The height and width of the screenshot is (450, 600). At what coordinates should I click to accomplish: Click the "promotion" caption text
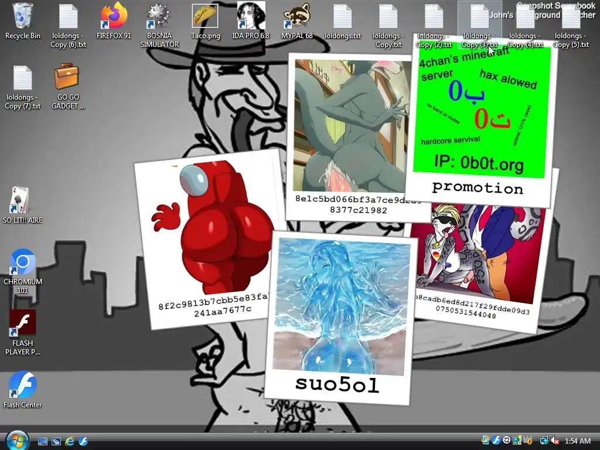point(478,188)
